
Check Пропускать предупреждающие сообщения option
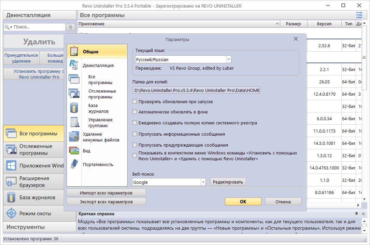tap(135, 145)
